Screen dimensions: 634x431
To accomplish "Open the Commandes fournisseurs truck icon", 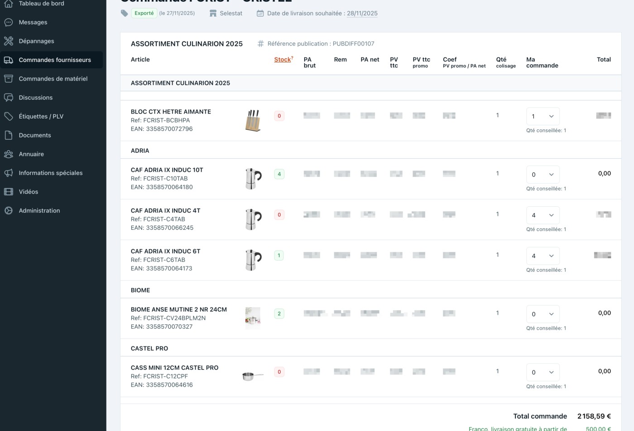I will (8, 60).
